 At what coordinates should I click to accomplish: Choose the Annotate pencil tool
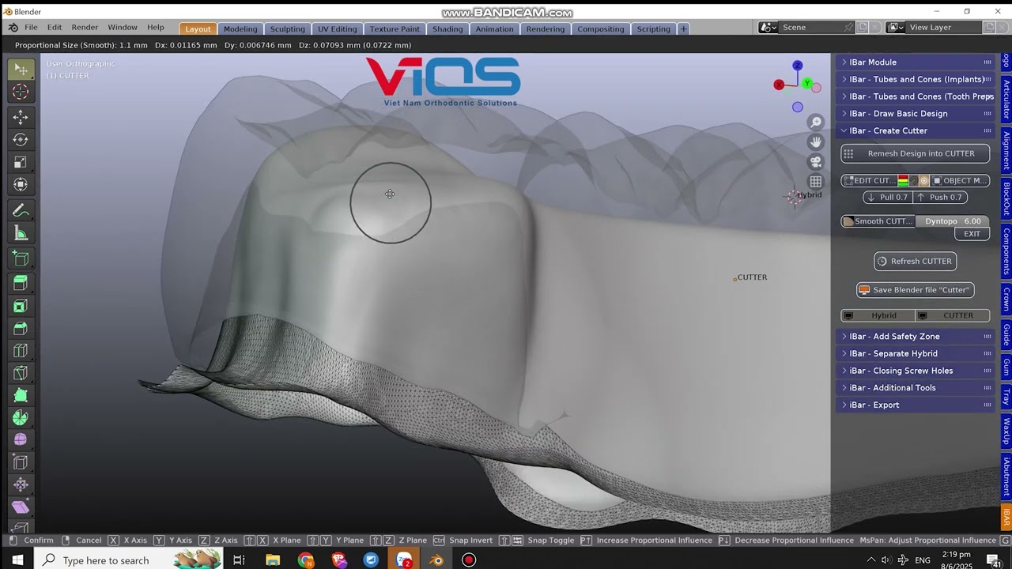21,211
